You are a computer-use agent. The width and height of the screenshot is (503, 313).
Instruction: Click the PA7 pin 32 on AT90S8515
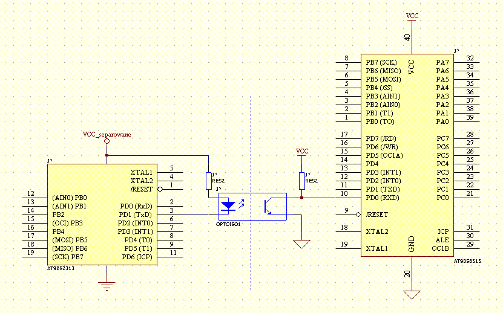point(443,62)
